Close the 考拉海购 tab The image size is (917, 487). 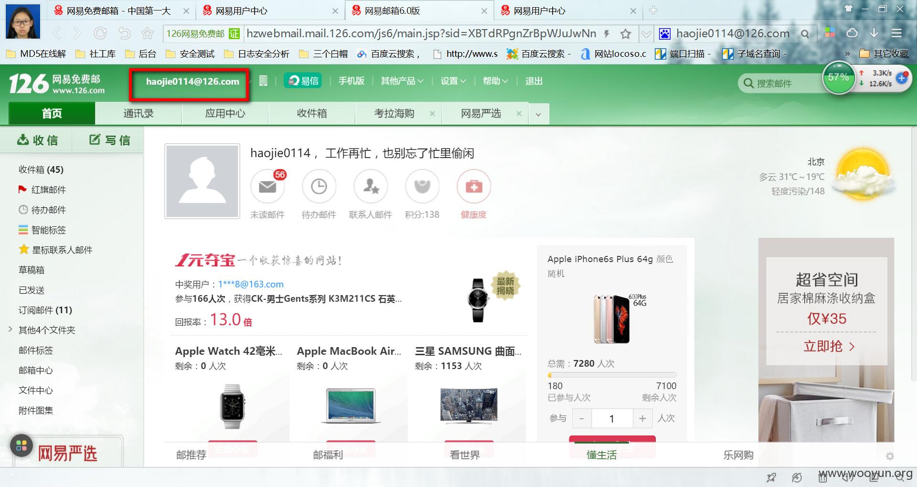click(432, 114)
